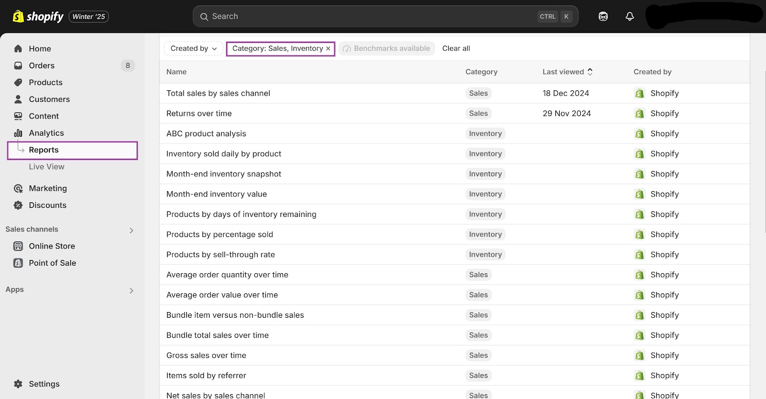Open Month-end inventory snapshot report
766x399 pixels.
tap(224, 174)
